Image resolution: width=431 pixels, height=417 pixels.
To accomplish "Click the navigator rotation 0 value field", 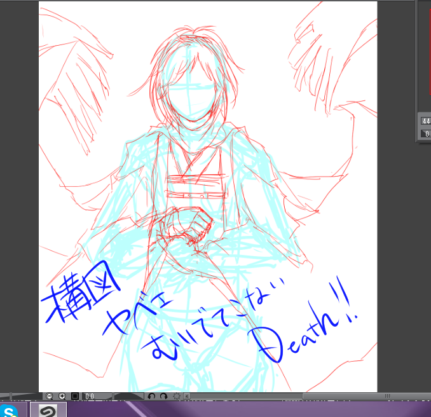I will [x=427, y=134].
